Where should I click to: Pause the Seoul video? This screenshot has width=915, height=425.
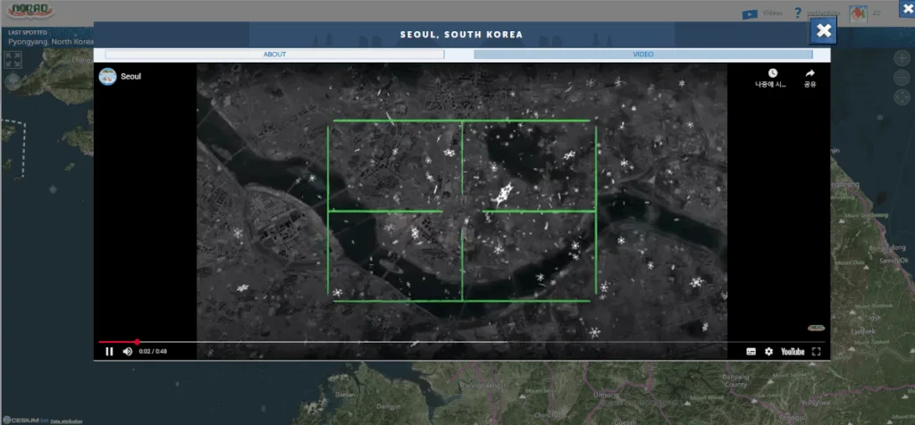tap(109, 352)
